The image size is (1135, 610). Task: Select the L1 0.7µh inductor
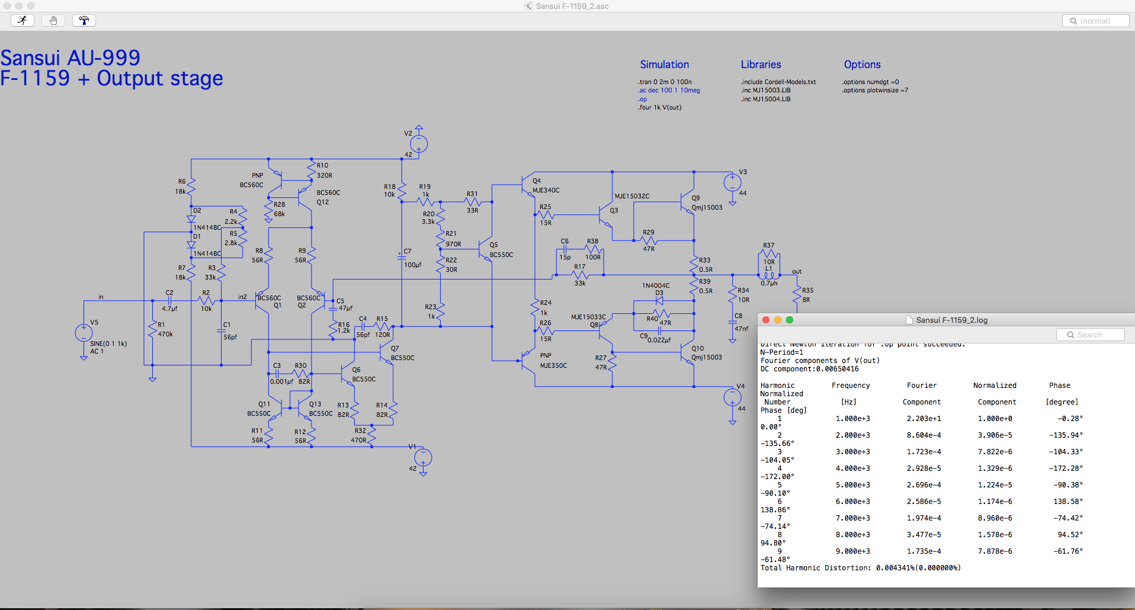tap(769, 275)
